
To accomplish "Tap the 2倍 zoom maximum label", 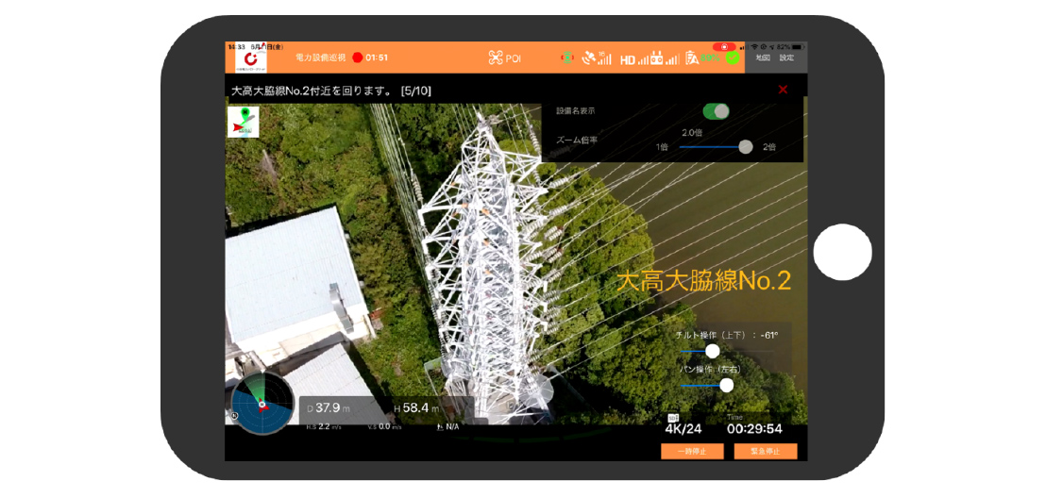I will 769,147.
